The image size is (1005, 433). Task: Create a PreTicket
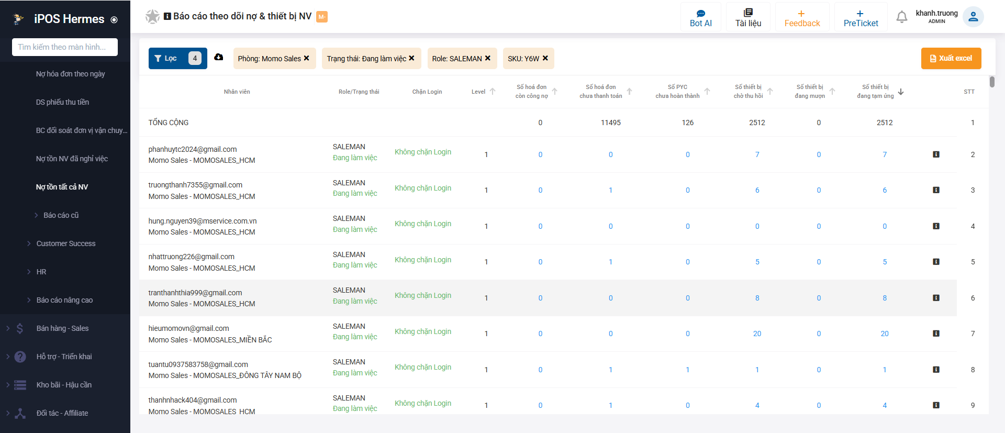[861, 18]
